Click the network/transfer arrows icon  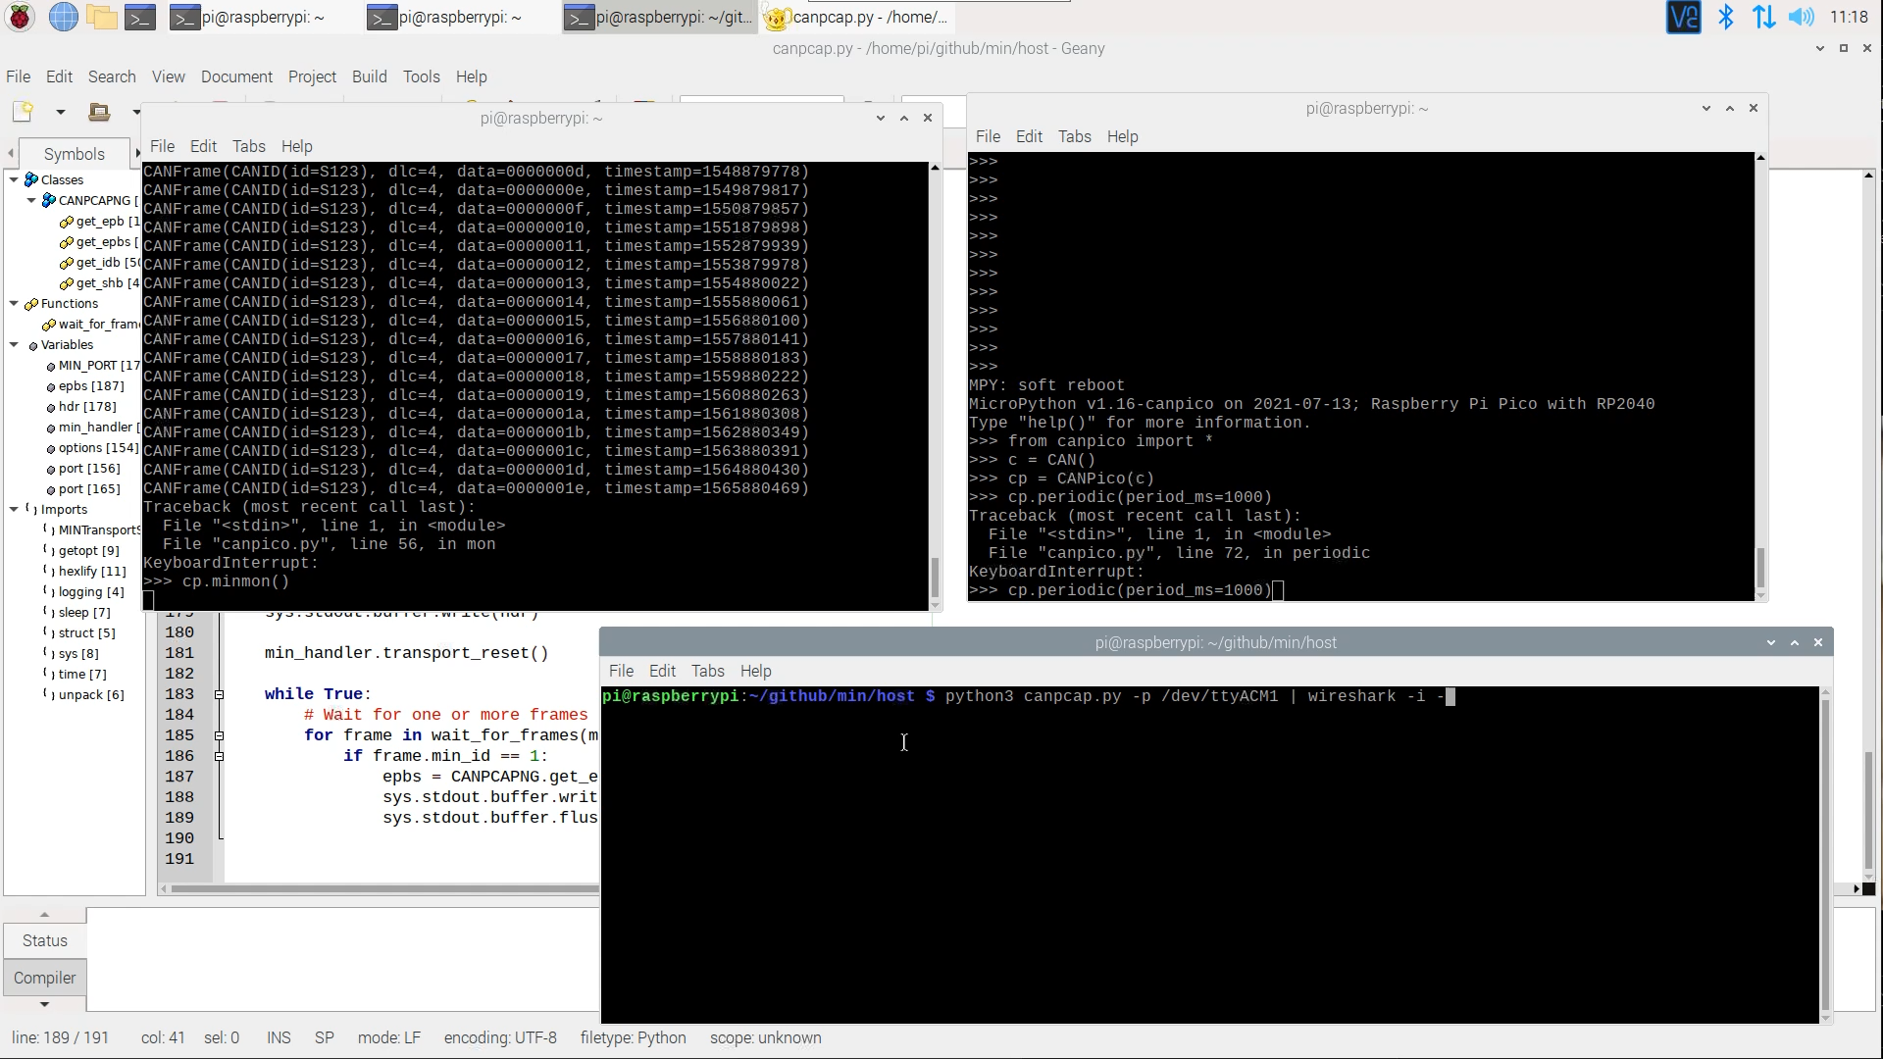click(1762, 17)
